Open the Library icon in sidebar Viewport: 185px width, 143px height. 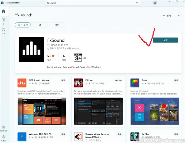pos(3,128)
